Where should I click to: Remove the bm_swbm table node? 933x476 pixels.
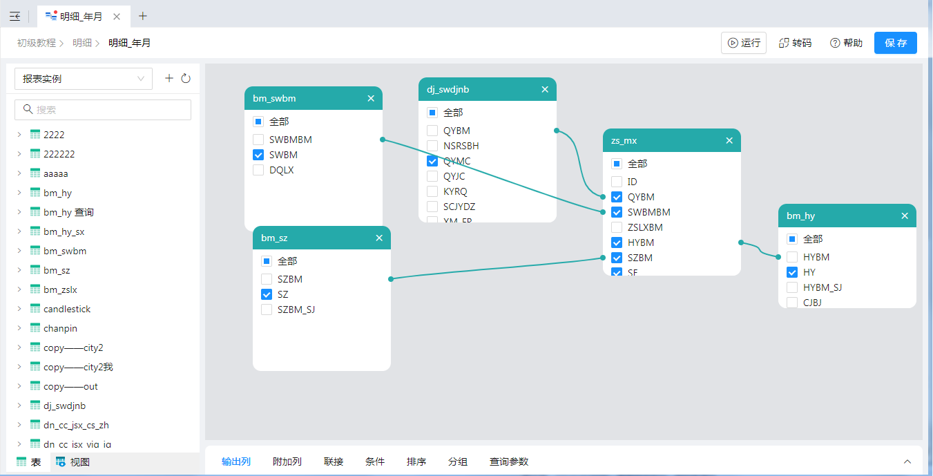[x=371, y=98]
